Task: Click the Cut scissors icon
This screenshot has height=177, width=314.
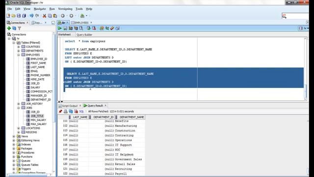Action: (45, 16)
